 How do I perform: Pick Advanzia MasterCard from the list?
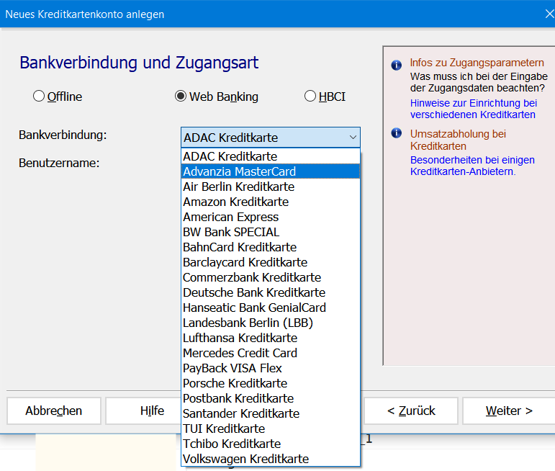(239, 171)
